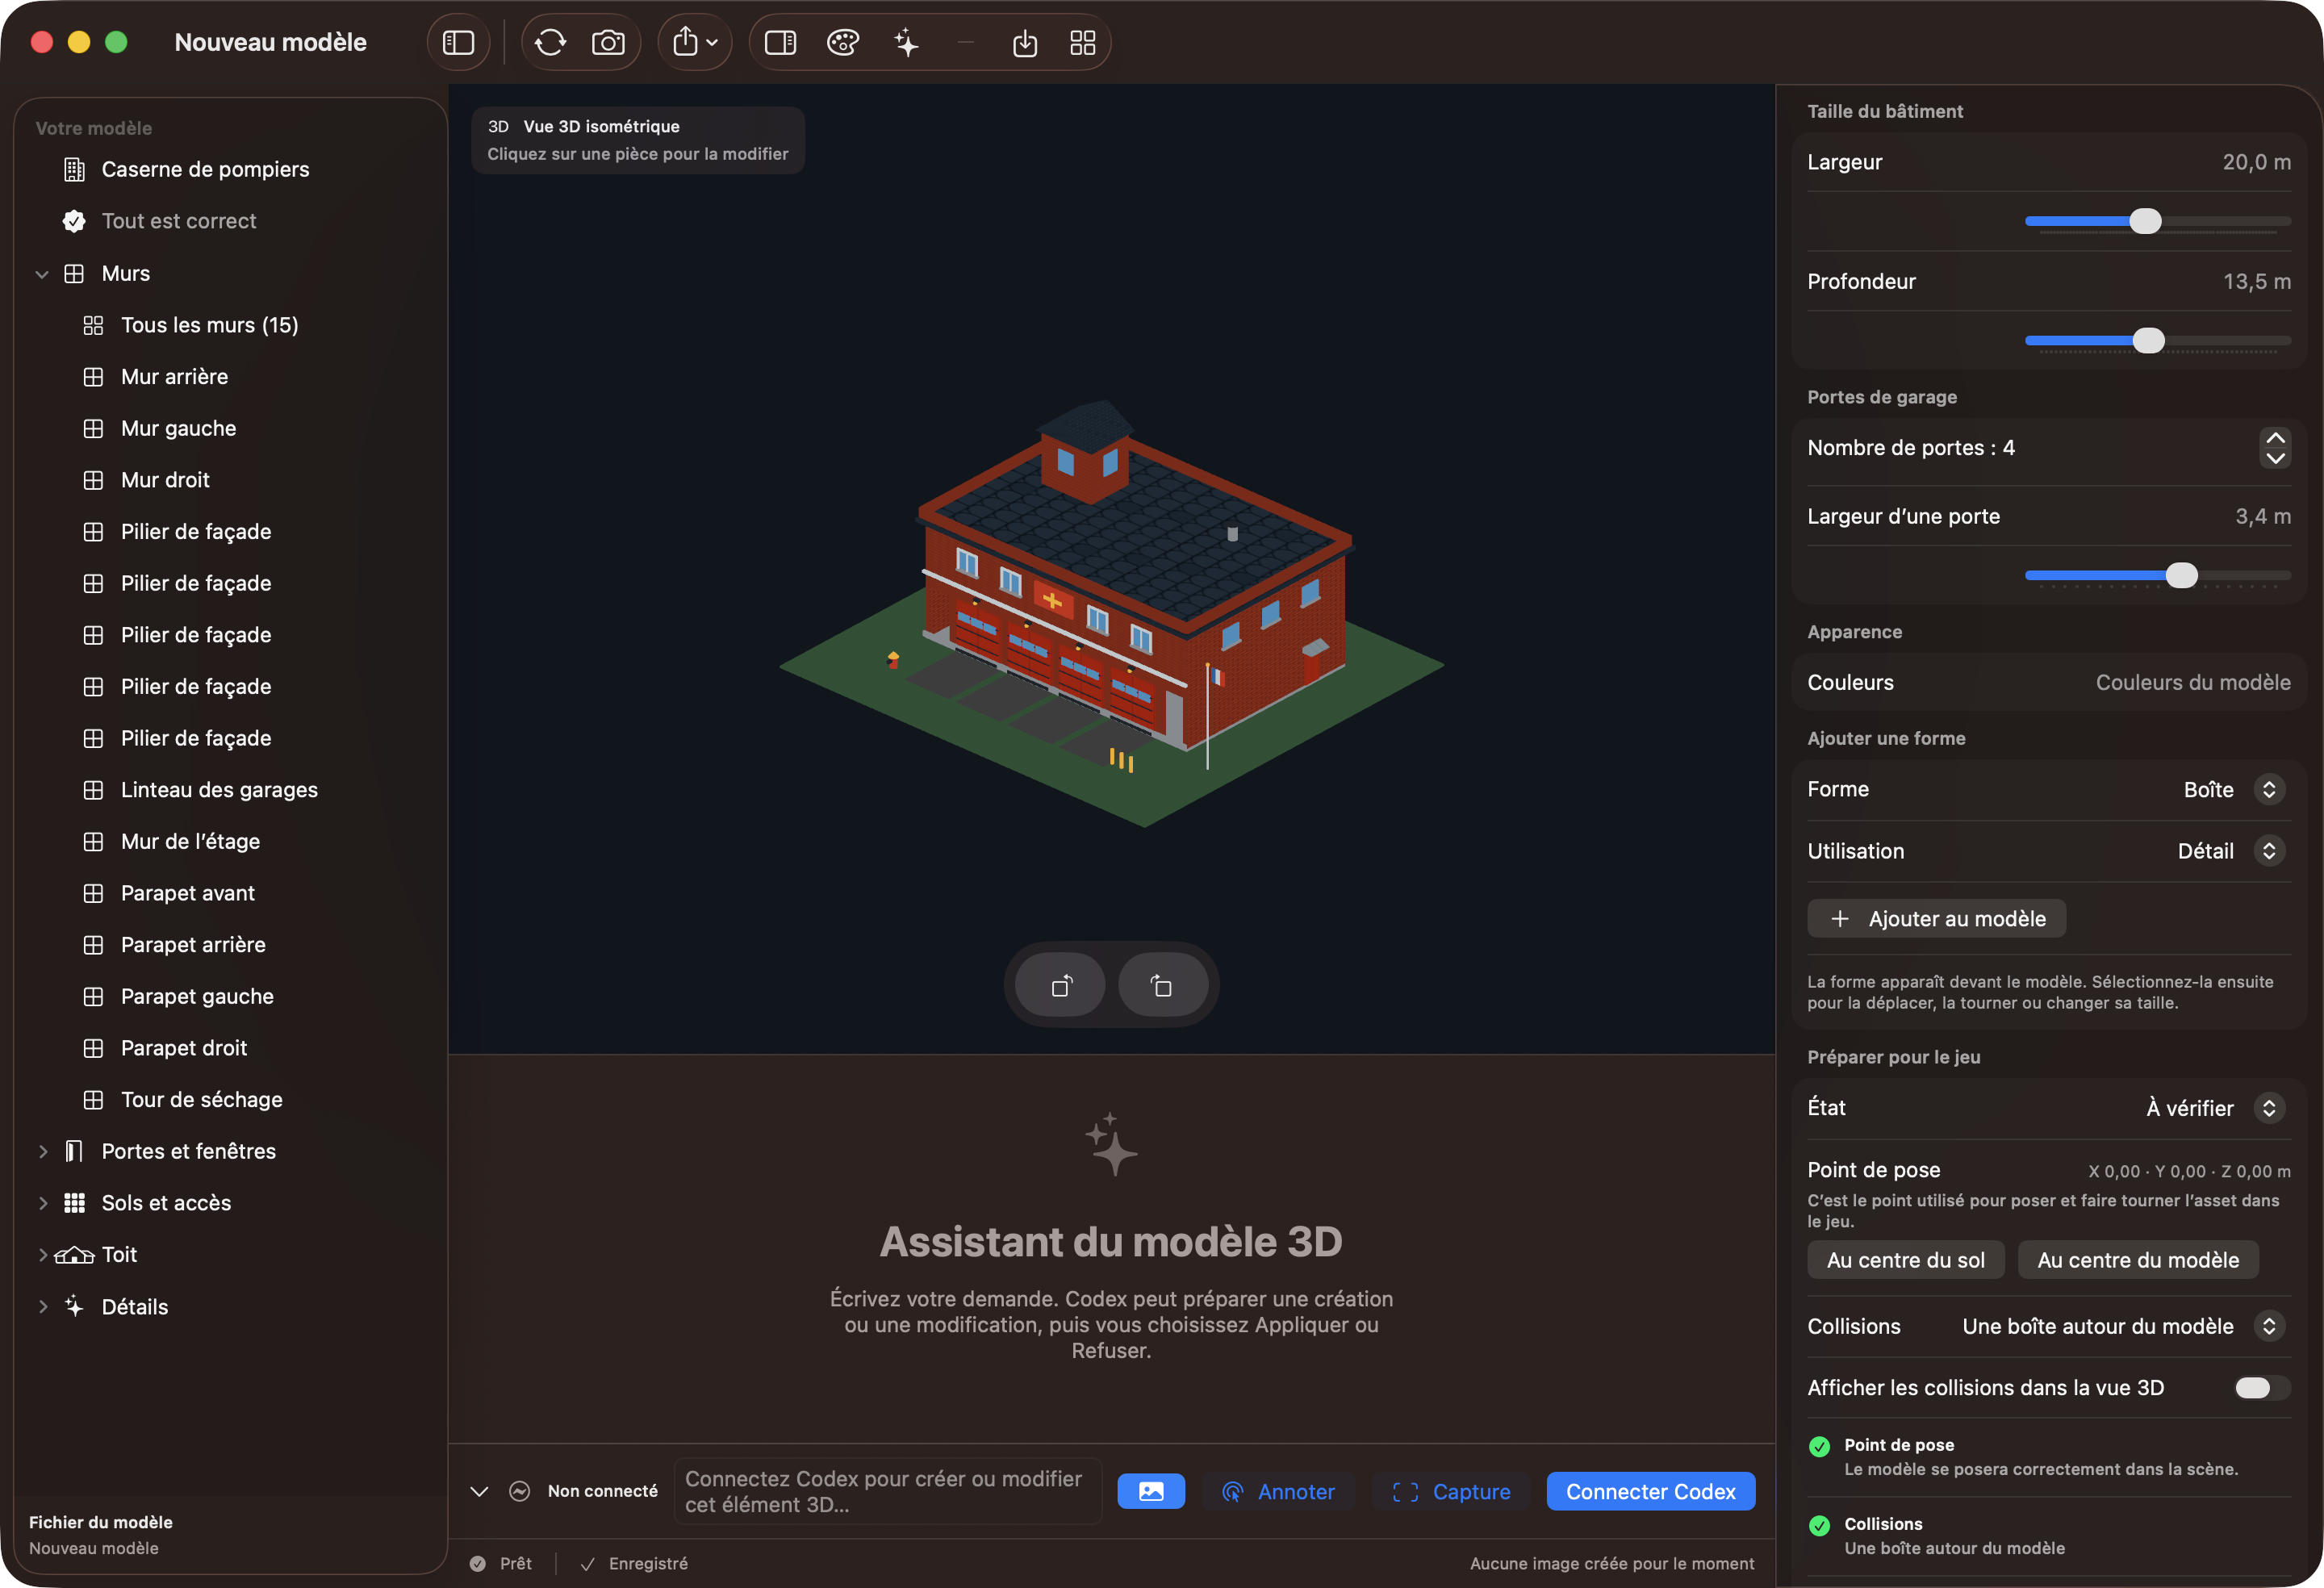Rotate the 3D view with left rotate button

(1061, 986)
